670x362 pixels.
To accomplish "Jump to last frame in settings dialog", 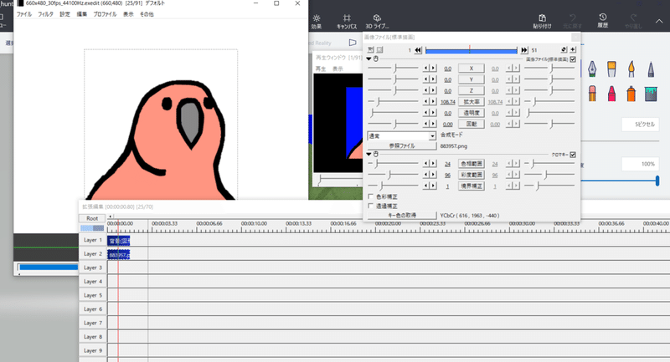I will point(524,50).
